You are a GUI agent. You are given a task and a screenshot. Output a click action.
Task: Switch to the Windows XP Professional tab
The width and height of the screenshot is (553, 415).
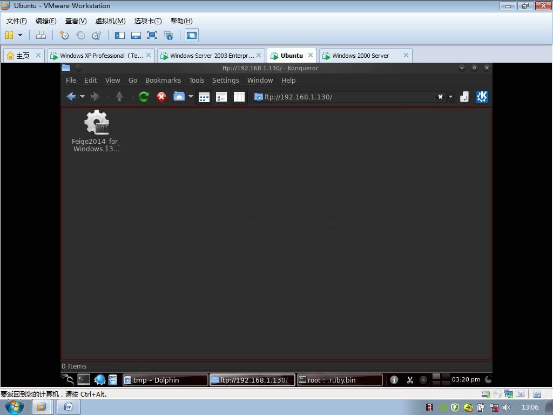101,56
